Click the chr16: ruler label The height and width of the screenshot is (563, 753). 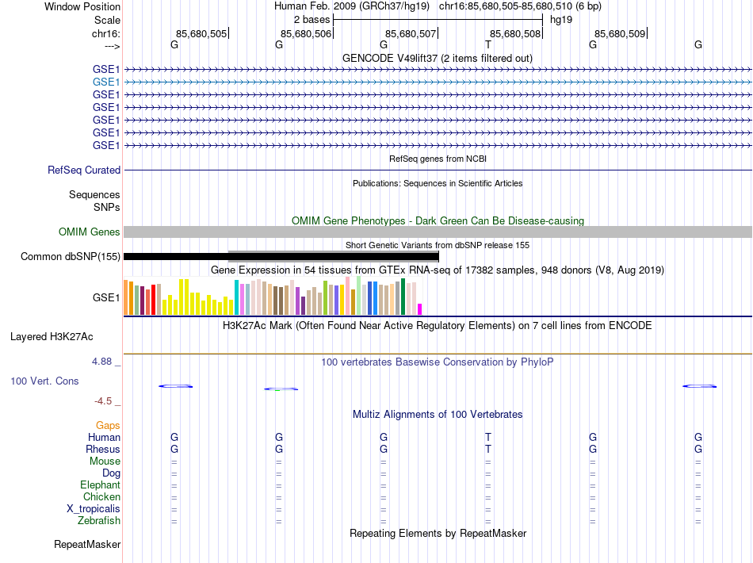click(105, 33)
